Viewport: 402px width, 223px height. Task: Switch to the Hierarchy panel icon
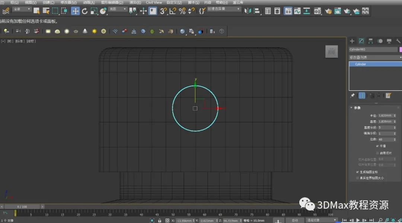pos(371,41)
